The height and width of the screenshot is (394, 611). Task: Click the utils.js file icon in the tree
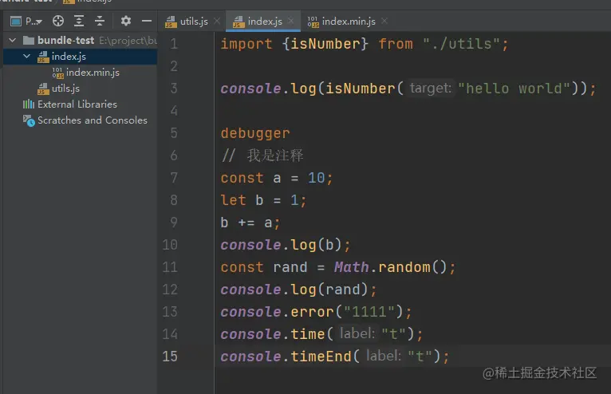tap(43, 89)
